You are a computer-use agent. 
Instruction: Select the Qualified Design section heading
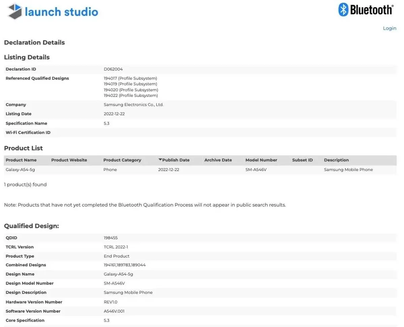[31, 226]
